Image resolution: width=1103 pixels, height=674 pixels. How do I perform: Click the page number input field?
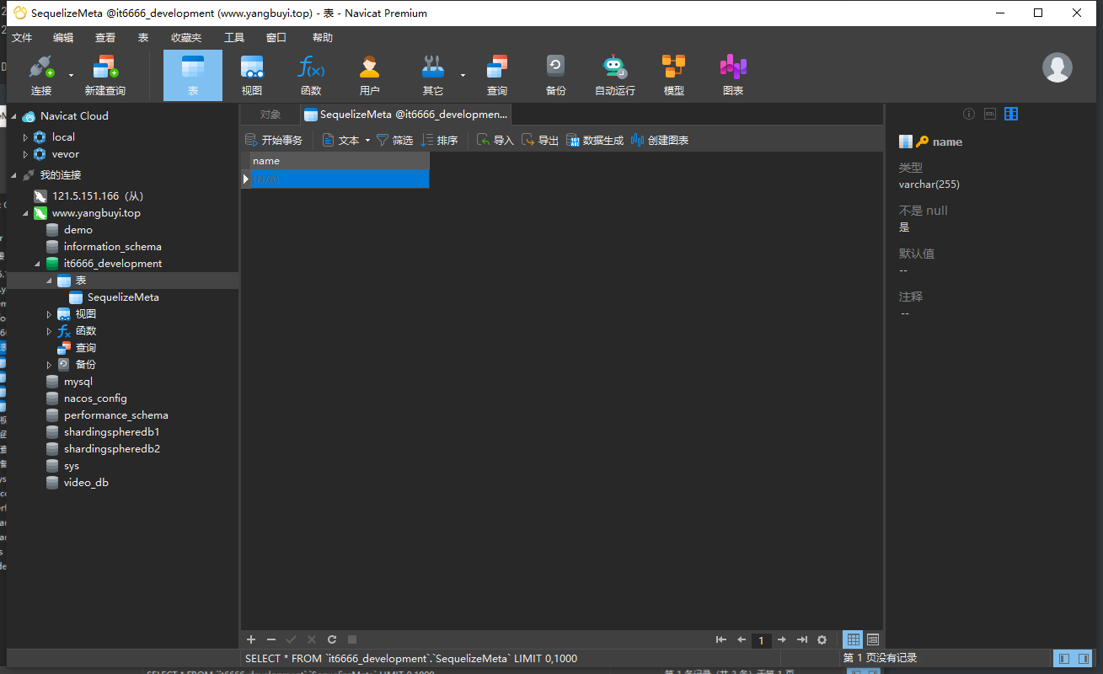[x=761, y=641]
